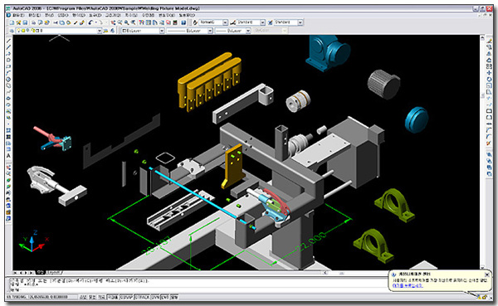Select the Erase tool in the Modify toolbar

[x=489, y=41]
